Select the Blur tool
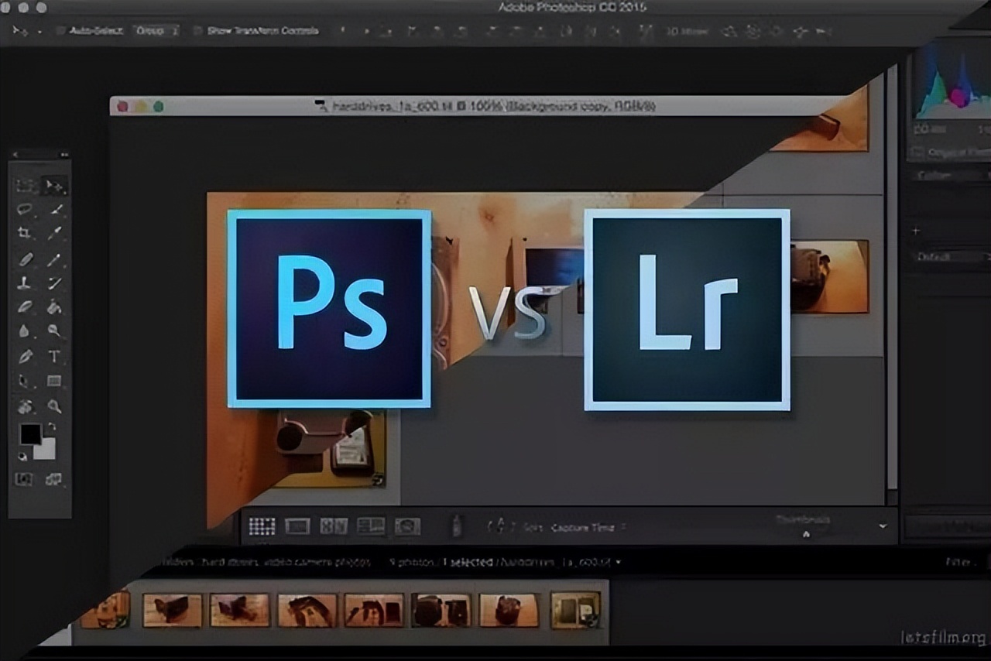The image size is (991, 661). (25, 330)
